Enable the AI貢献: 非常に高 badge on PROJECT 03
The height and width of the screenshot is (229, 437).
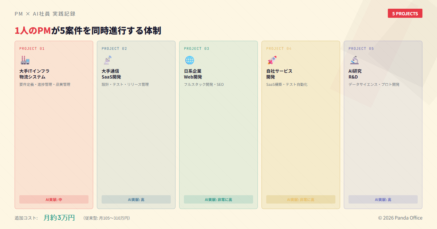(218, 199)
